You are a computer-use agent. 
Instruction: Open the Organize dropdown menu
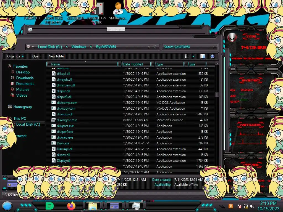tap(15, 56)
